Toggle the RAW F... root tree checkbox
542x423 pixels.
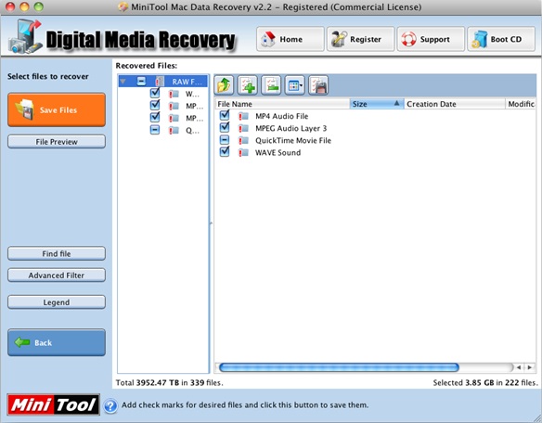click(x=141, y=82)
